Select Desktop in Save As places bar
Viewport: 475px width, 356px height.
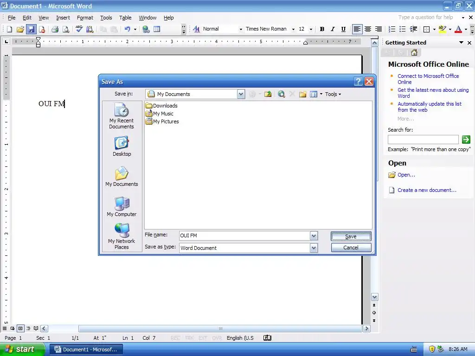click(x=122, y=146)
